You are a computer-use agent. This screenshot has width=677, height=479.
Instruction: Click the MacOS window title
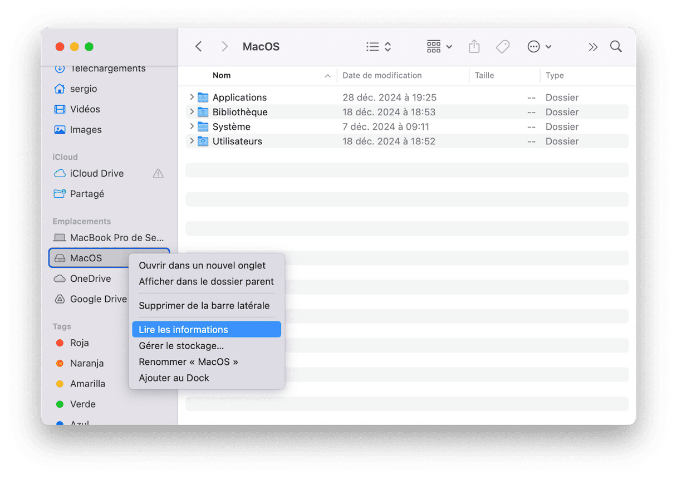click(x=261, y=47)
